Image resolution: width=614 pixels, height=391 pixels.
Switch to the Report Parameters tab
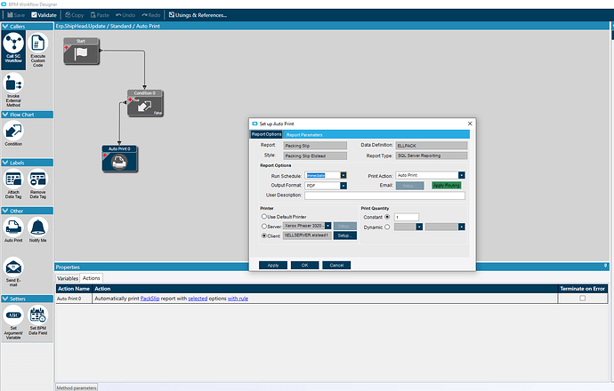coord(304,135)
